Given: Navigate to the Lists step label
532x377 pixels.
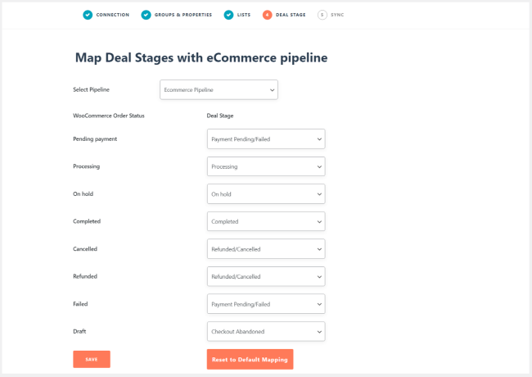Looking at the screenshot, I should (244, 15).
